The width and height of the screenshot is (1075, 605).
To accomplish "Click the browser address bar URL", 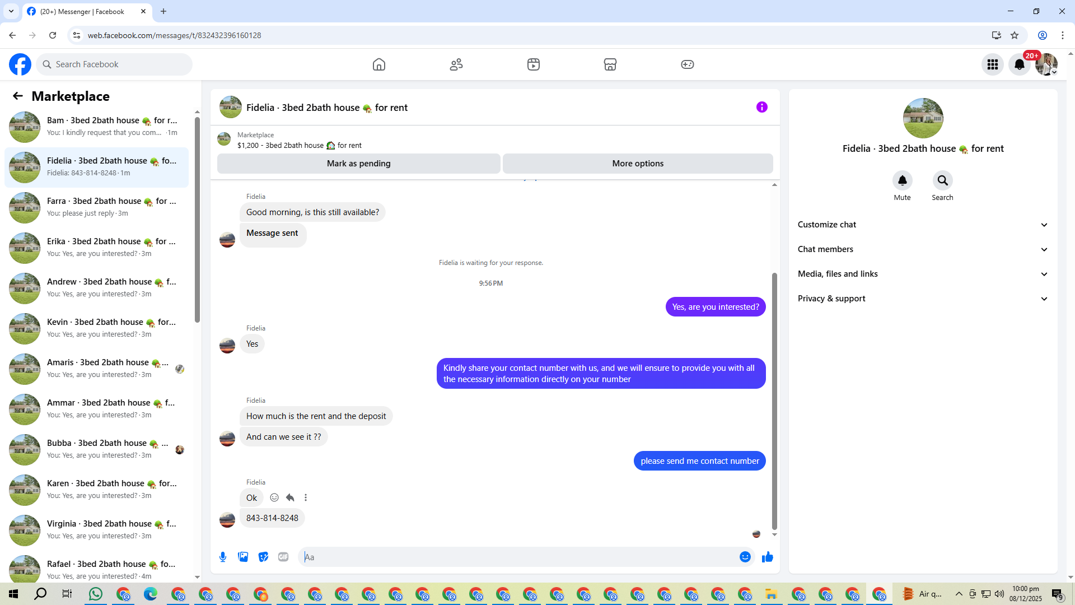I will (174, 35).
